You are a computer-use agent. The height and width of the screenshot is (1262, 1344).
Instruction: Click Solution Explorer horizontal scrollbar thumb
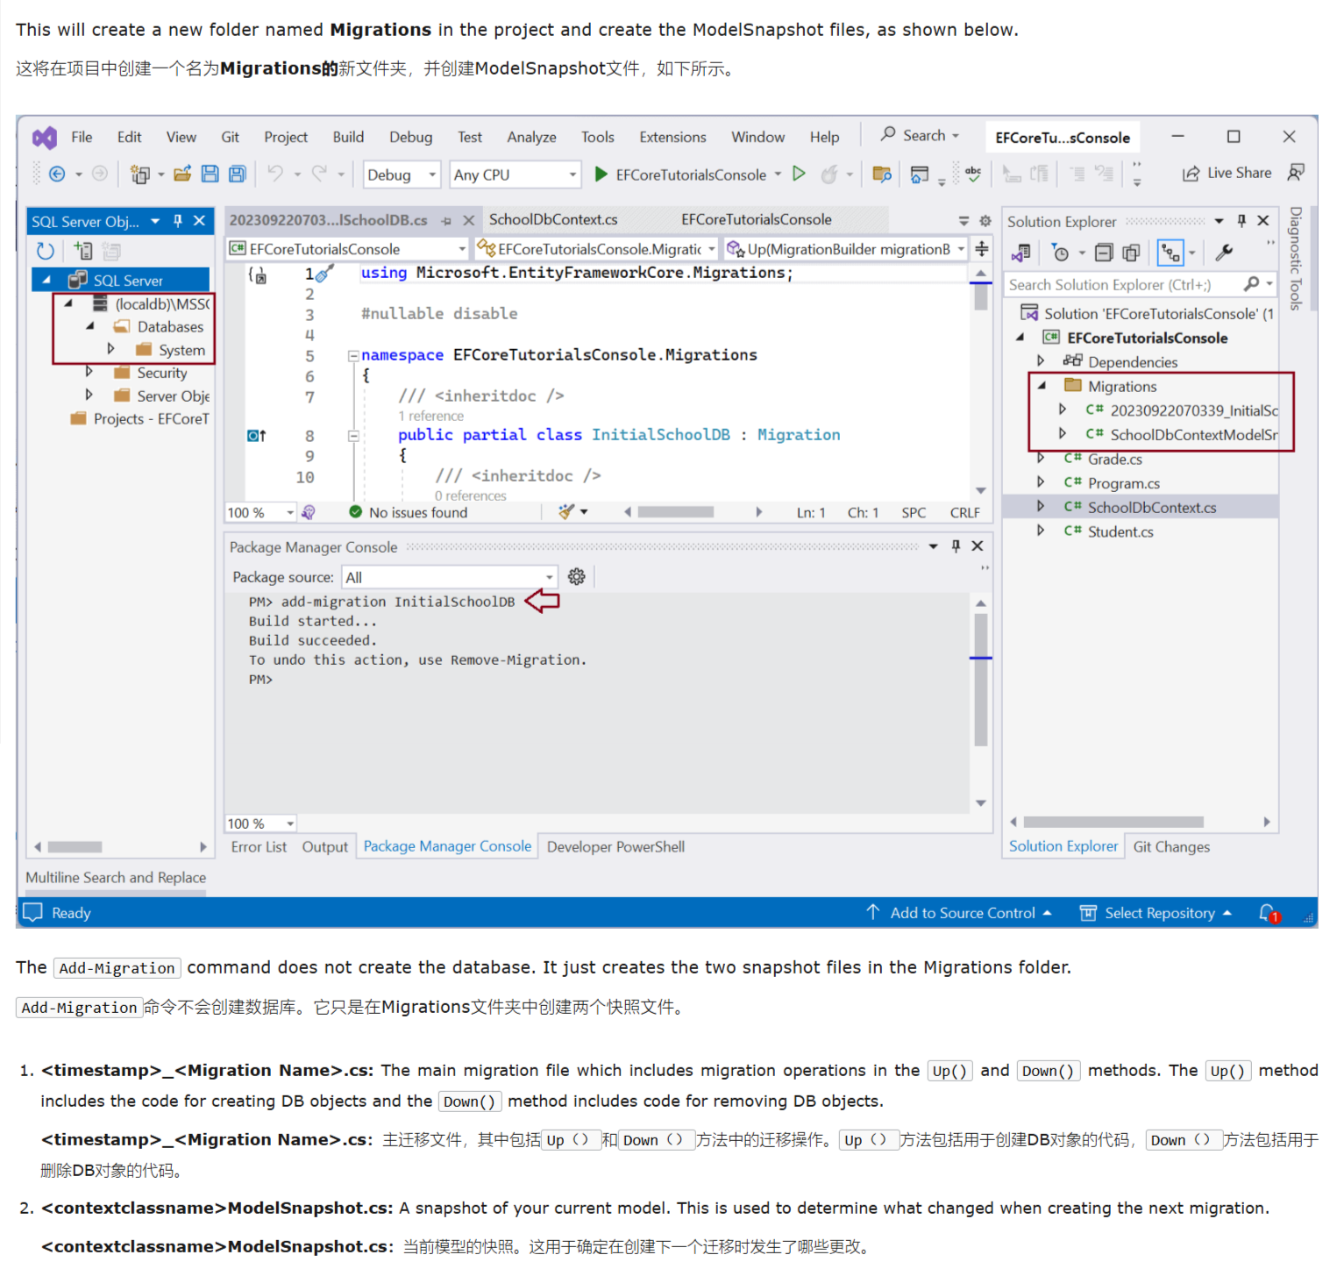tap(1113, 822)
